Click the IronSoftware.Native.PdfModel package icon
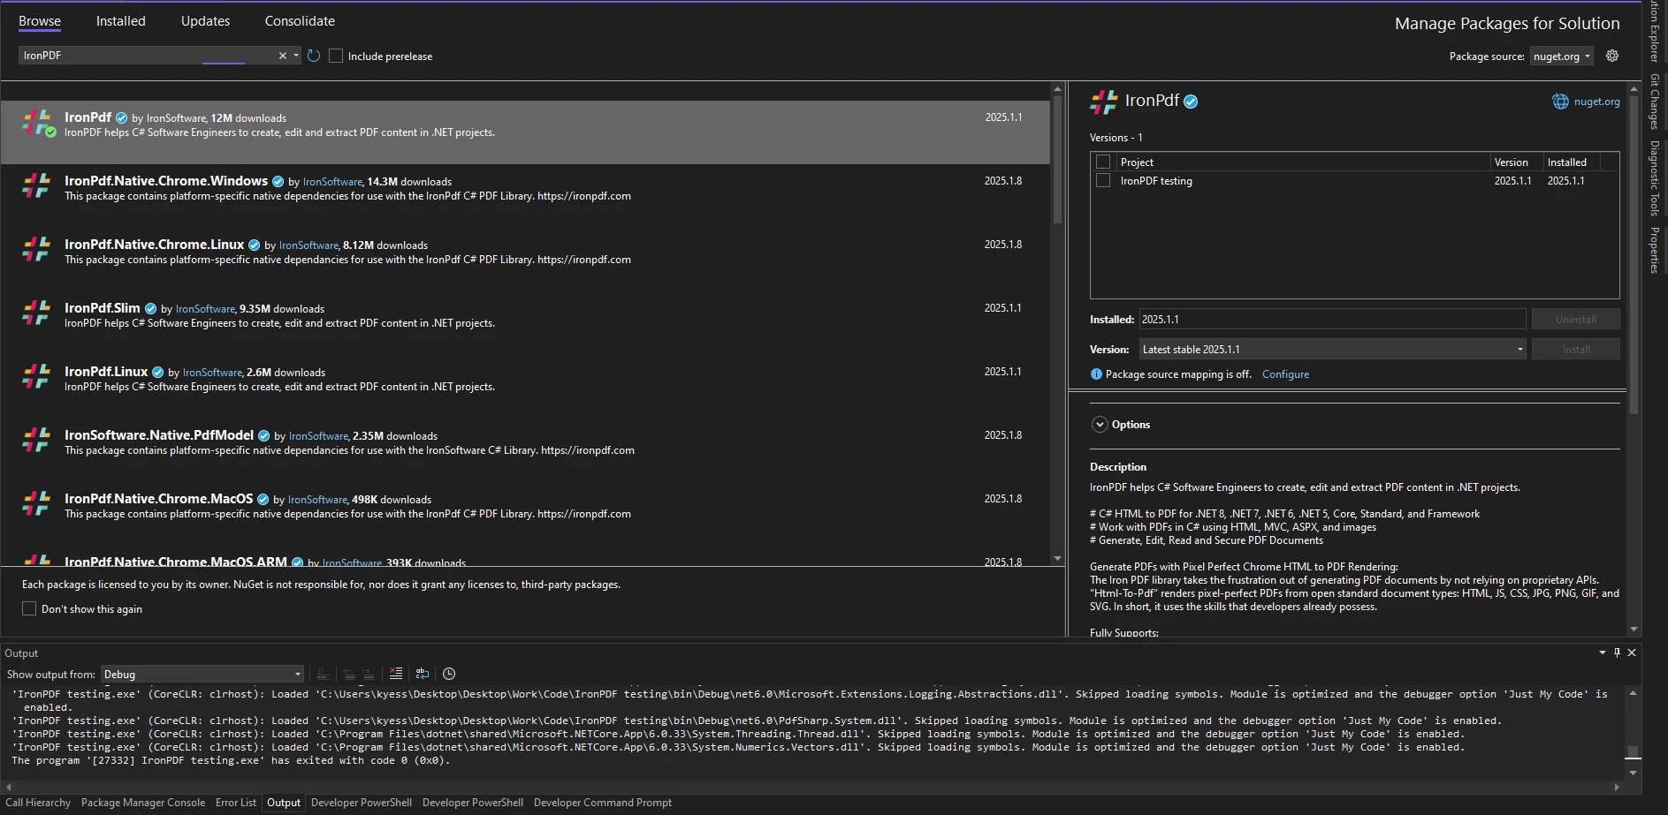Screen dimensions: 1668x815 [x=36, y=440]
